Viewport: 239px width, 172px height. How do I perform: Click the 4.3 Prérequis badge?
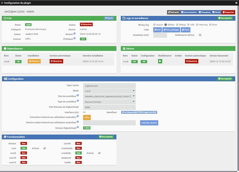[83, 39]
